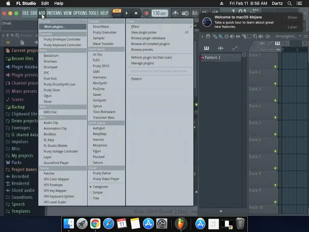Viewport: 309px width, 232px height.
Task: Toggle Track 3 mute green light
Action: (275, 100)
